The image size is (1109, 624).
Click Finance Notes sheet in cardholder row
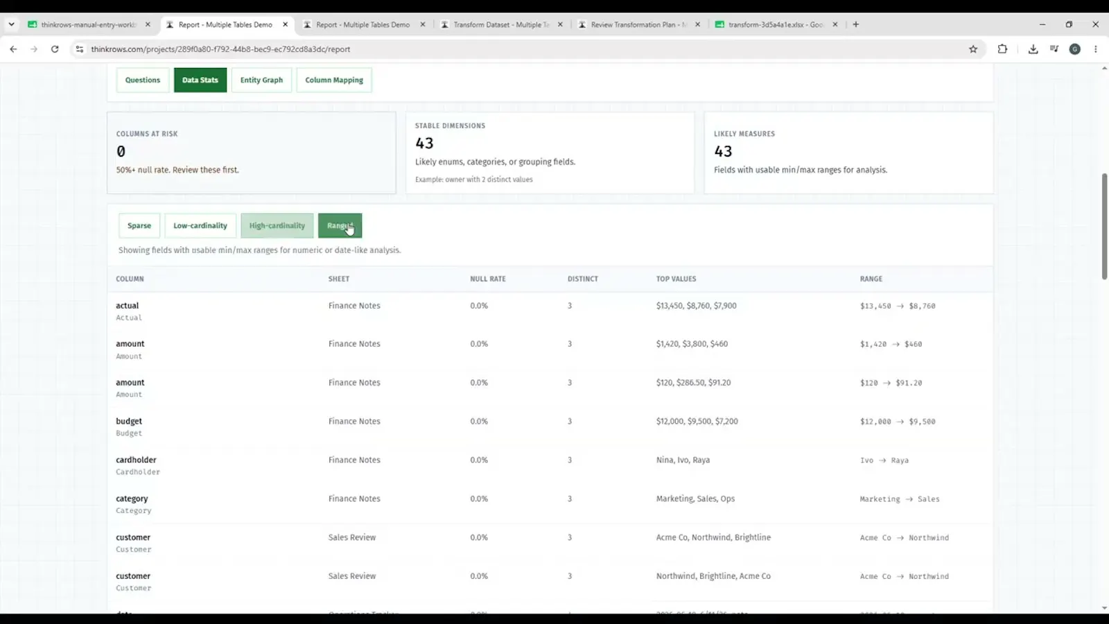(x=354, y=460)
